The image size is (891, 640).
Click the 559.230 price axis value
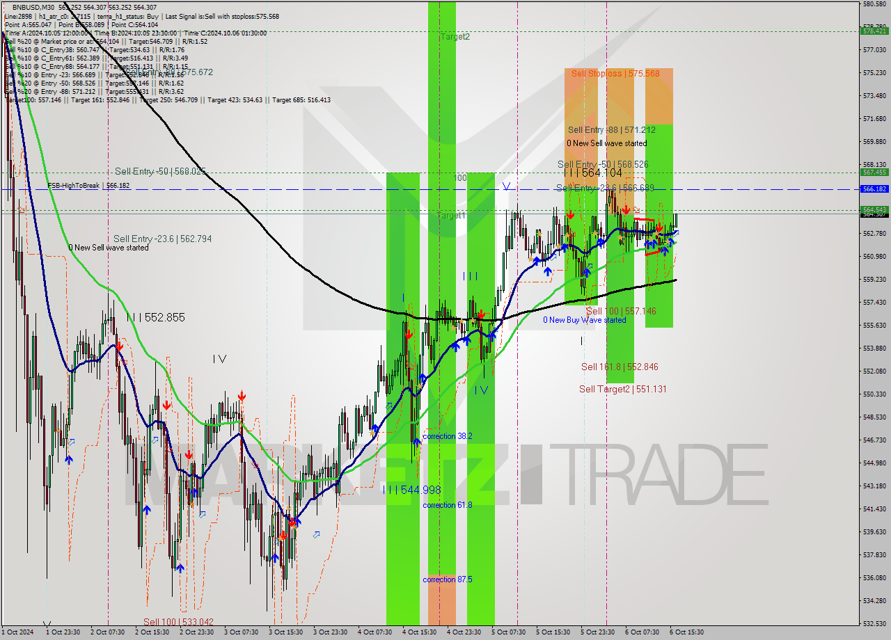(874, 279)
